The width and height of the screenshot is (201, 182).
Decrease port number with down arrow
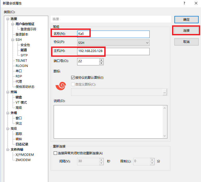(101, 63)
